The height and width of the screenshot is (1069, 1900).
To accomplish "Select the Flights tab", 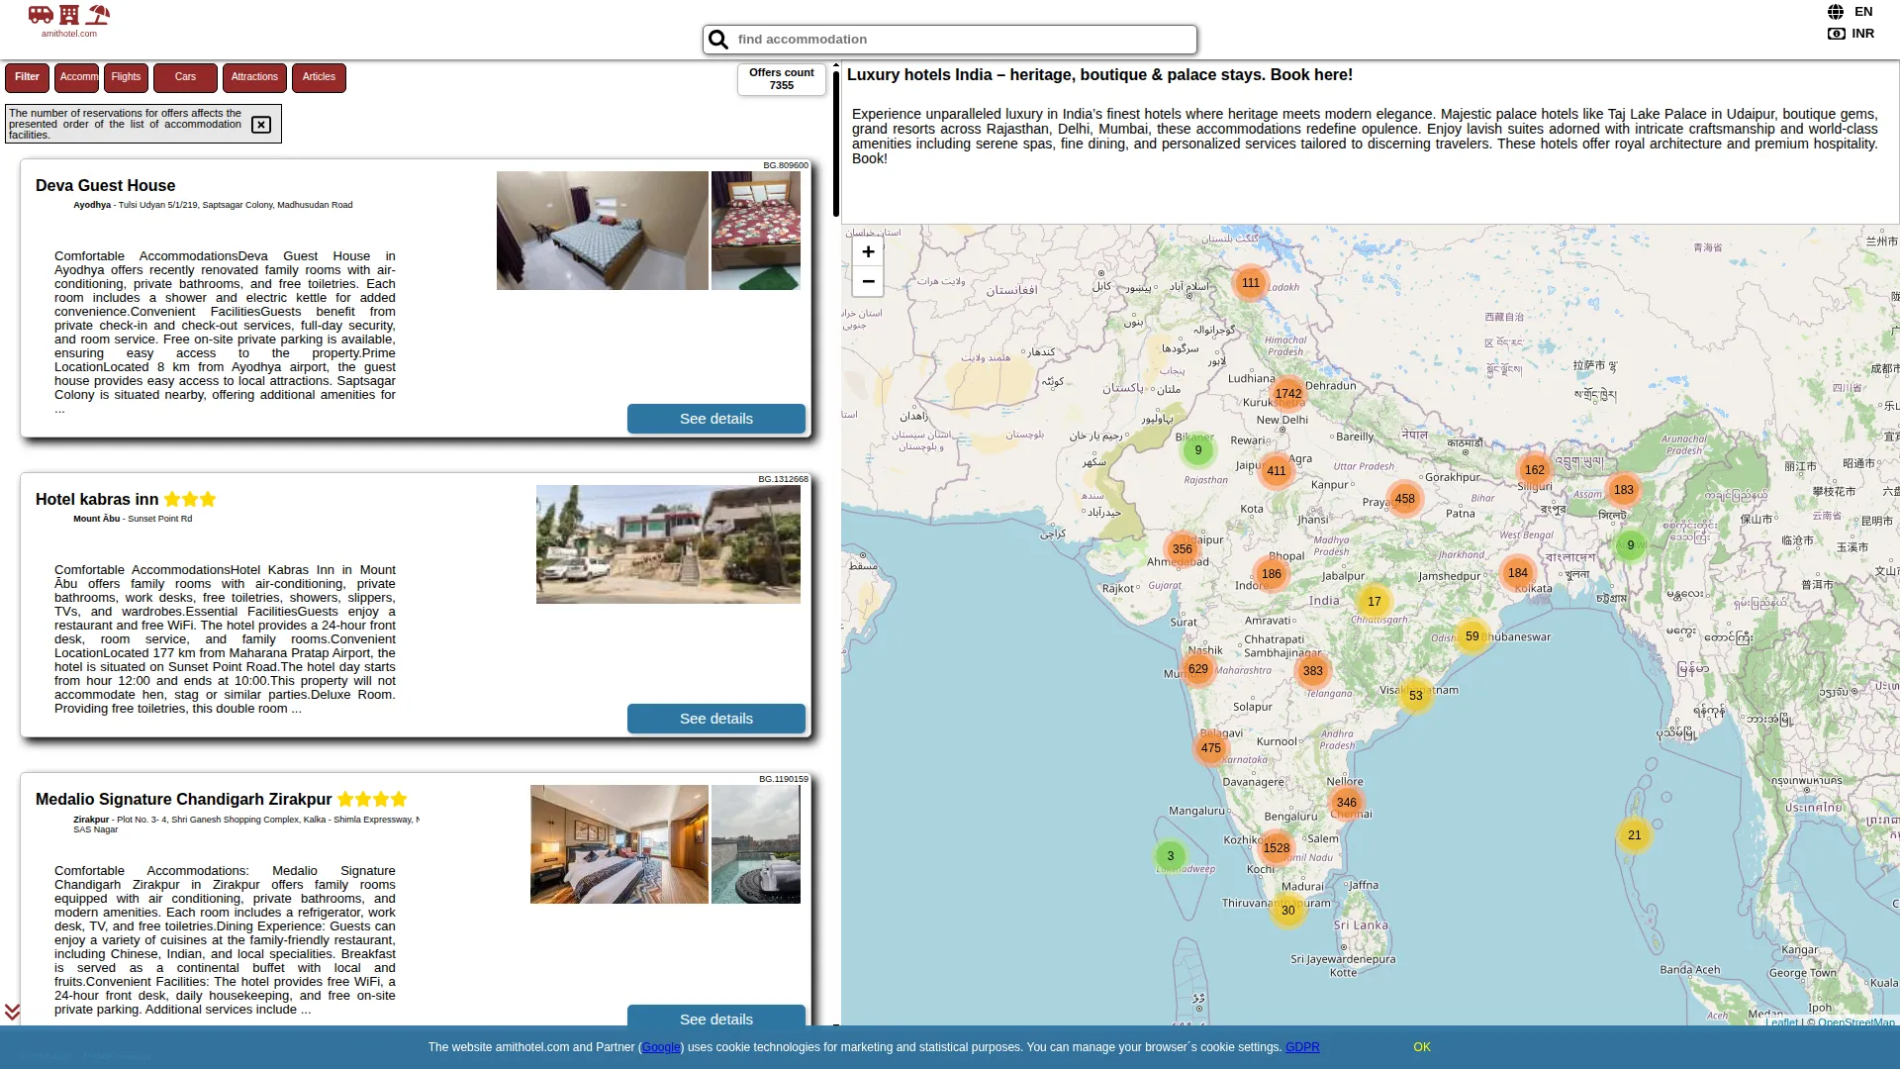I will 126,77.
